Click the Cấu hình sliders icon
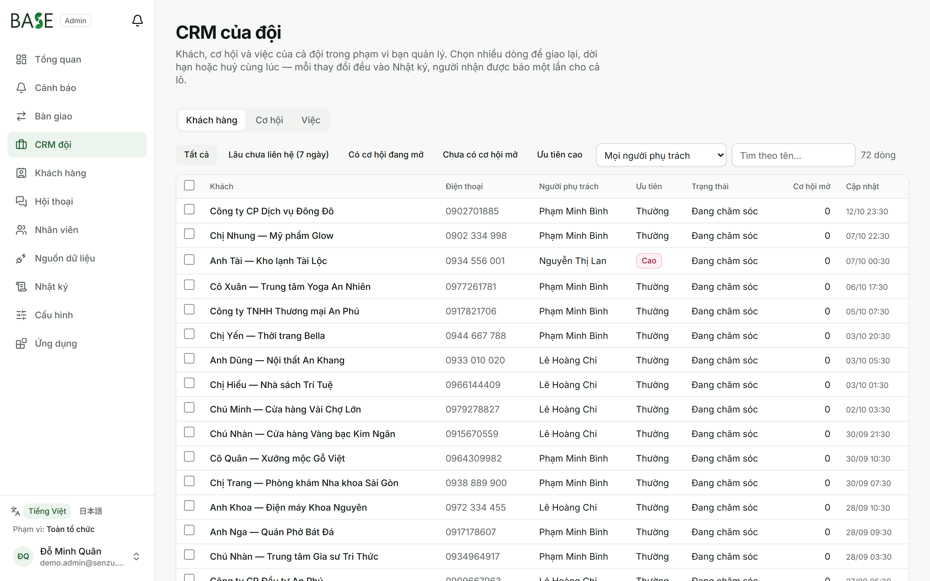This screenshot has height=581, width=930. 21,315
